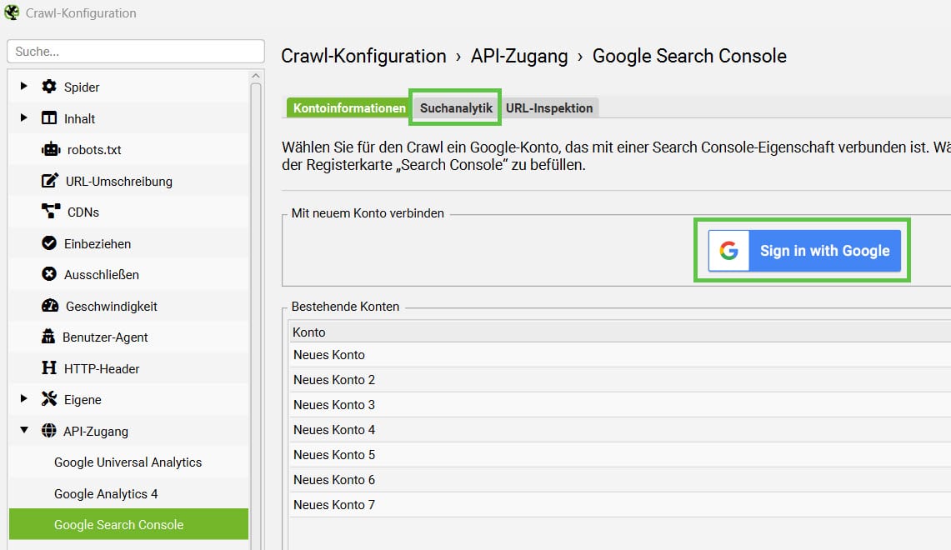Click the Einbeziehen checkmark icon

point(49,243)
